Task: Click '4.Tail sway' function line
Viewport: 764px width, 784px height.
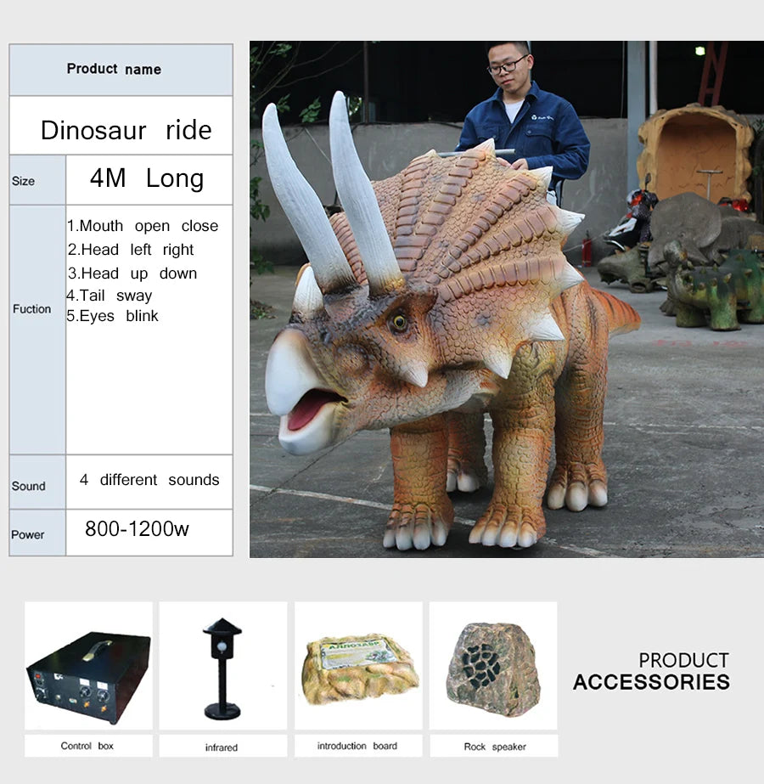Action: point(110,296)
